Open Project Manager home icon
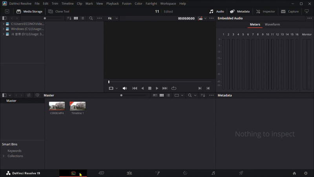This screenshot has width=314, height=177. coord(294,173)
